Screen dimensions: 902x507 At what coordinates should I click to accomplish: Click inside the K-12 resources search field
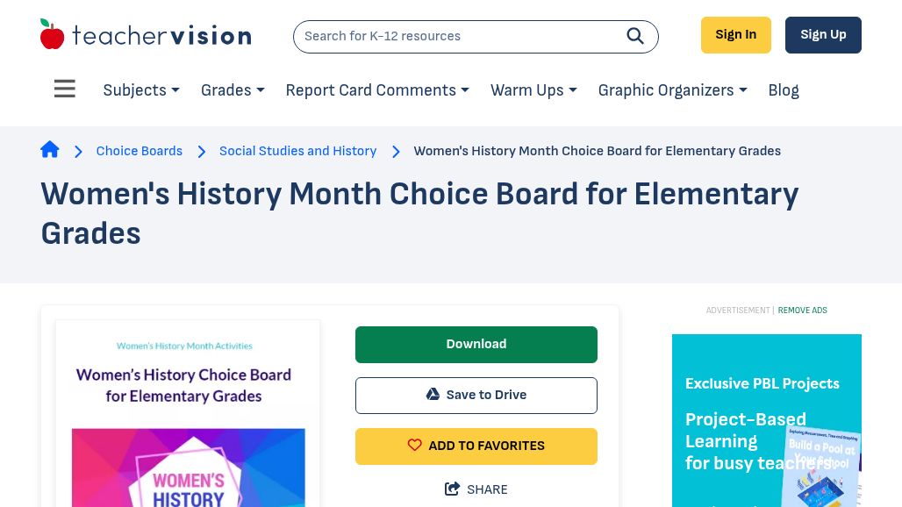click(456, 36)
